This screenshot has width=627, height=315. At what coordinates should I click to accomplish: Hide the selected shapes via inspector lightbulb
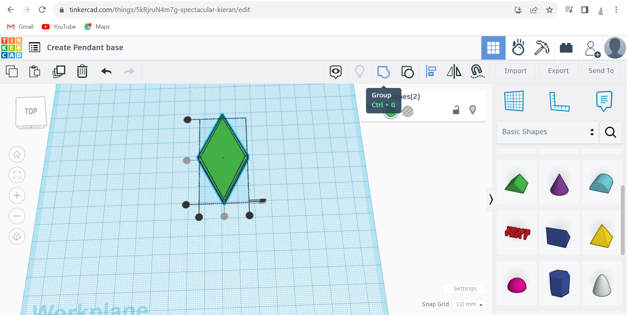click(x=473, y=110)
